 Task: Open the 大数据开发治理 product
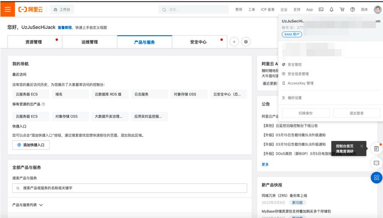coord(110,116)
